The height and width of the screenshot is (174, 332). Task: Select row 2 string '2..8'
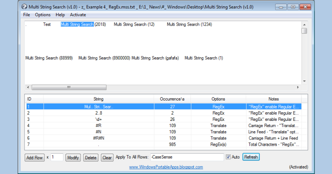click(99, 113)
